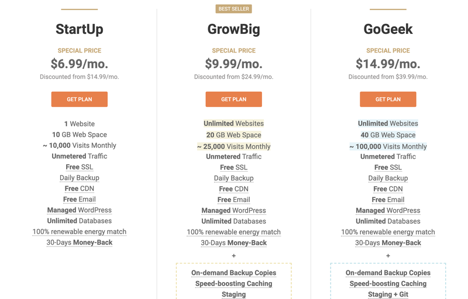
Task: Click ~ 100,000 Visits Monthly highlighted text
Action: 388,147
